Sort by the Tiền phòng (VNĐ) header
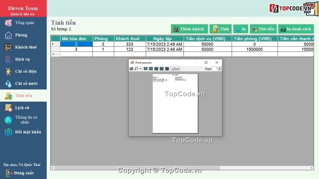The image size is (319, 179). pyautogui.click(x=255, y=39)
